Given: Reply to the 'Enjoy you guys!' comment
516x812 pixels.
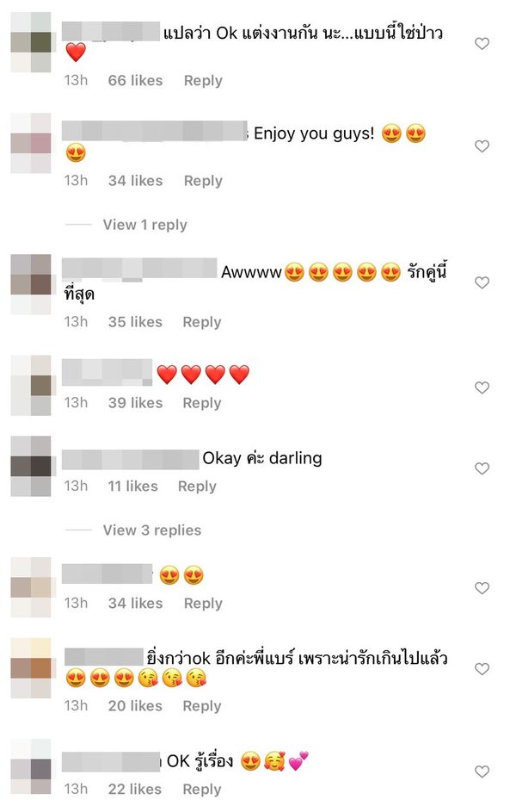Looking at the screenshot, I should [203, 181].
